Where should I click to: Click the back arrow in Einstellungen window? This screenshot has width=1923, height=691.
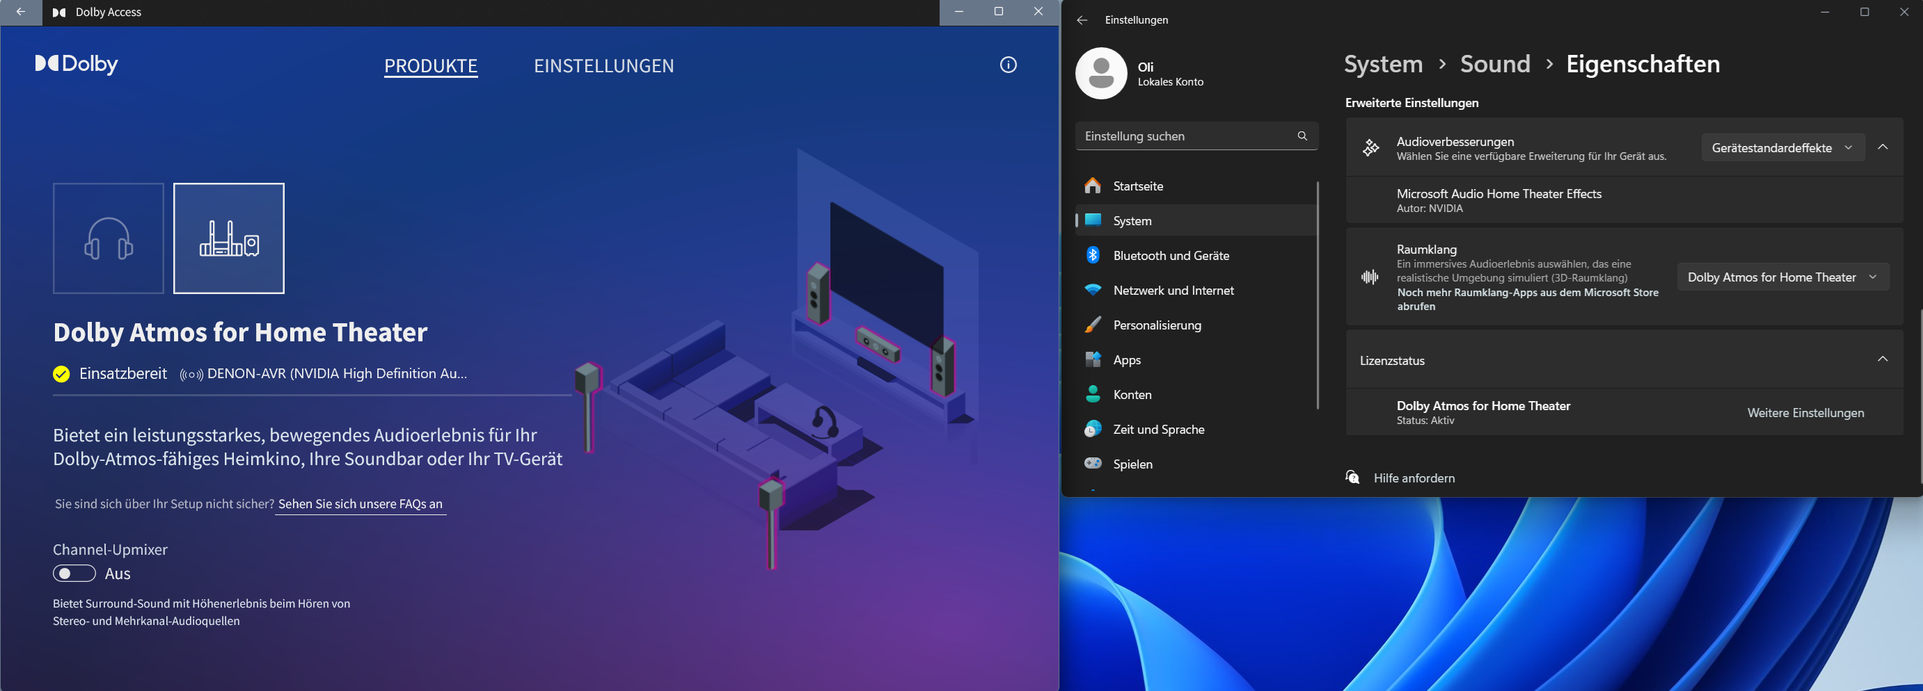click(x=1082, y=20)
